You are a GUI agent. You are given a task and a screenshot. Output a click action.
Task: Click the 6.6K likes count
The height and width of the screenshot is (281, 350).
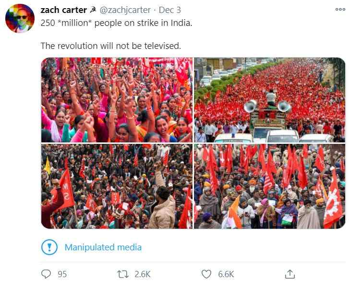pyautogui.click(x=226, y=274)
